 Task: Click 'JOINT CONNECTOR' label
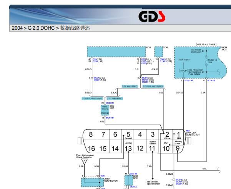pyautogui.click(x=111, y=180)
